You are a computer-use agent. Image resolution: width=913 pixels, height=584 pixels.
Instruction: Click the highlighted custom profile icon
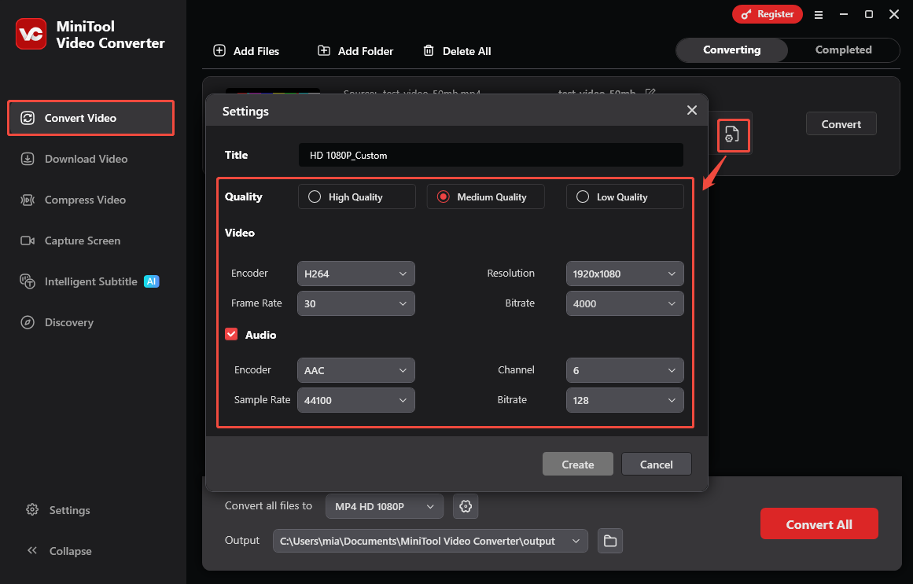click(x=733, y=134)
